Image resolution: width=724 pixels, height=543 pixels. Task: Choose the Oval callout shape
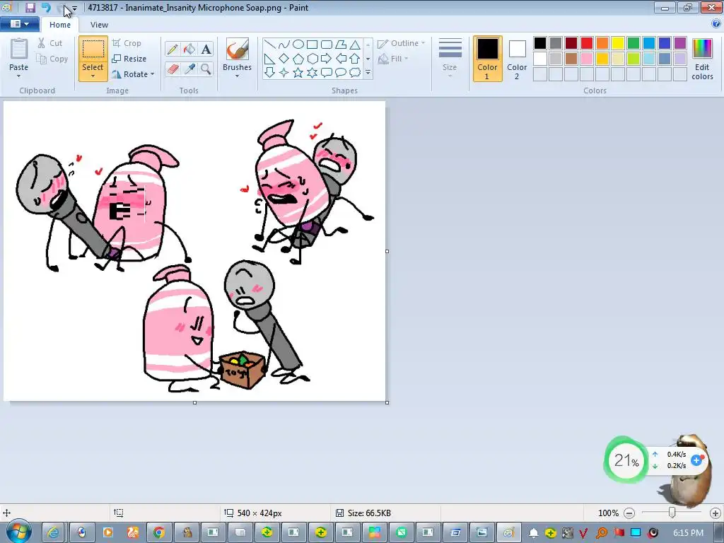341,73
